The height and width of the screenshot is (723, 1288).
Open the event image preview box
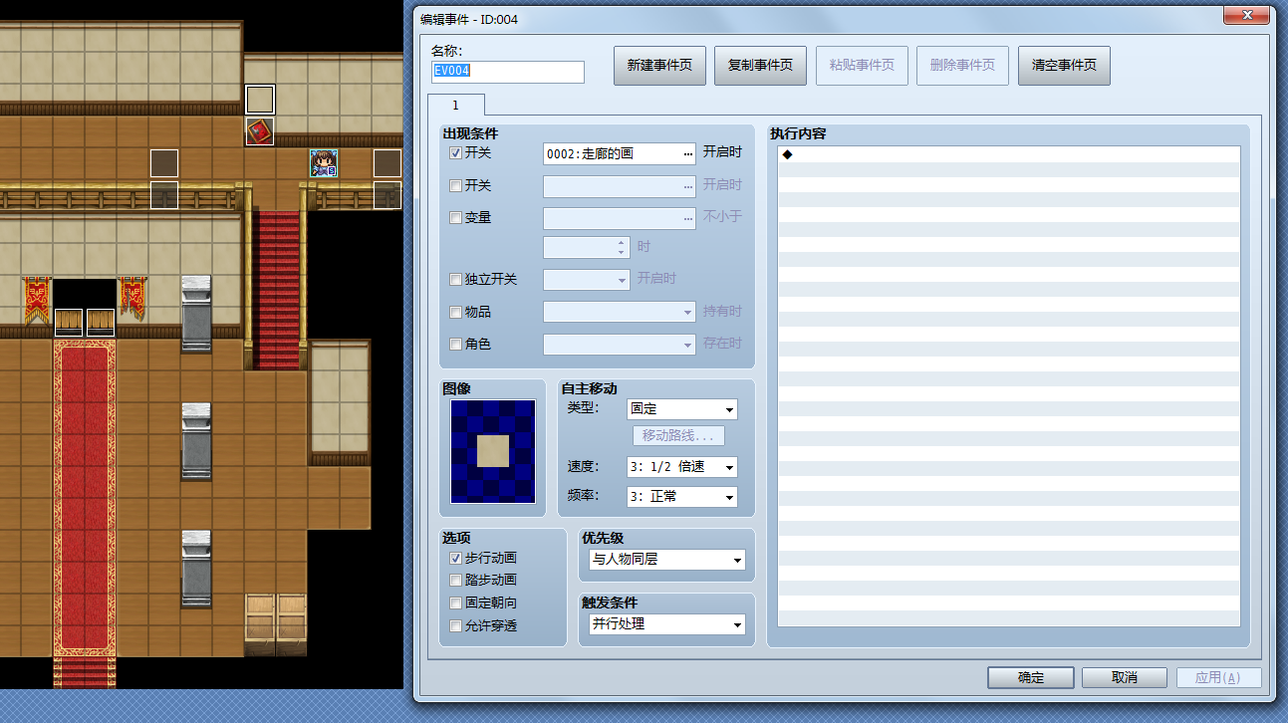point(493,451)
